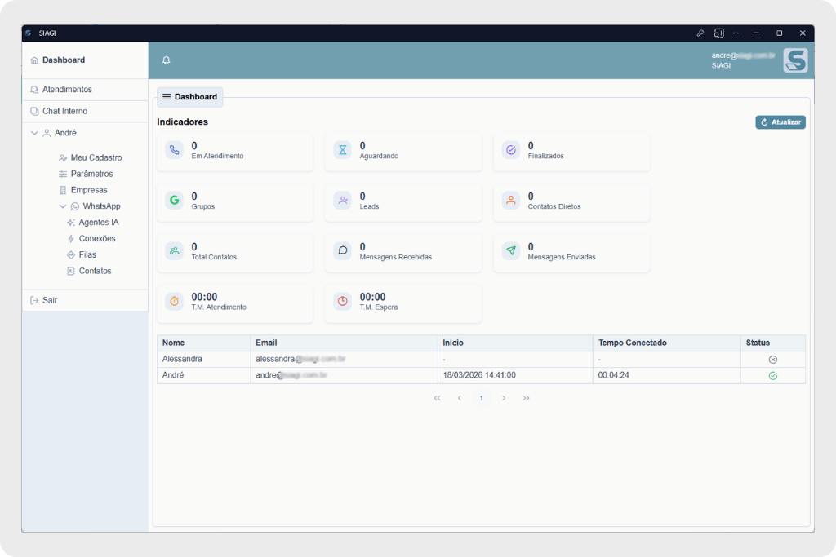Click the hourglass icon for Aguardando
This screenshot has height=557, width=836.
point(343,150)
